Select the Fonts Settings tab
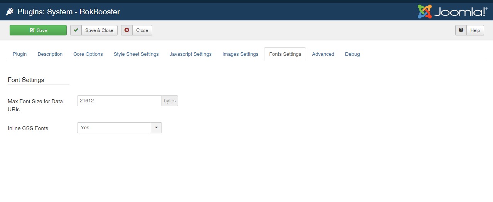This screenshot has width=493, height=202. (285, 54)
